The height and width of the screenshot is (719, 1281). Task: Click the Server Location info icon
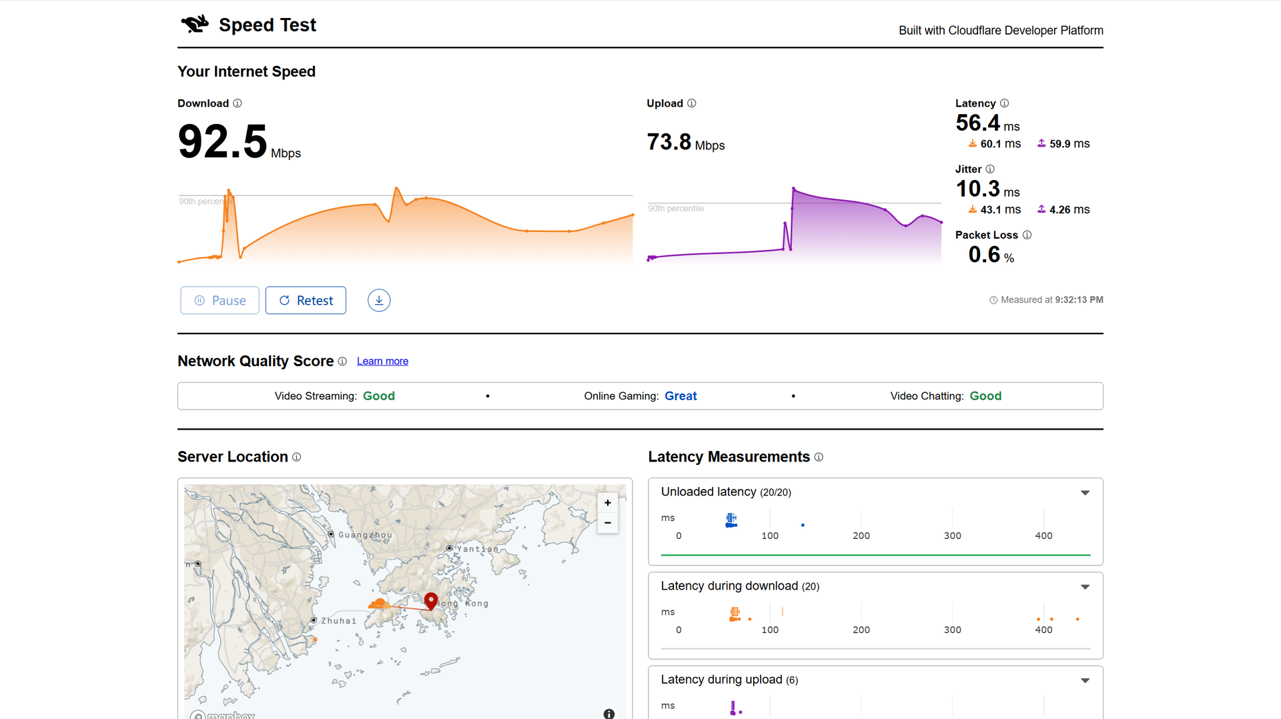(297, 457)
